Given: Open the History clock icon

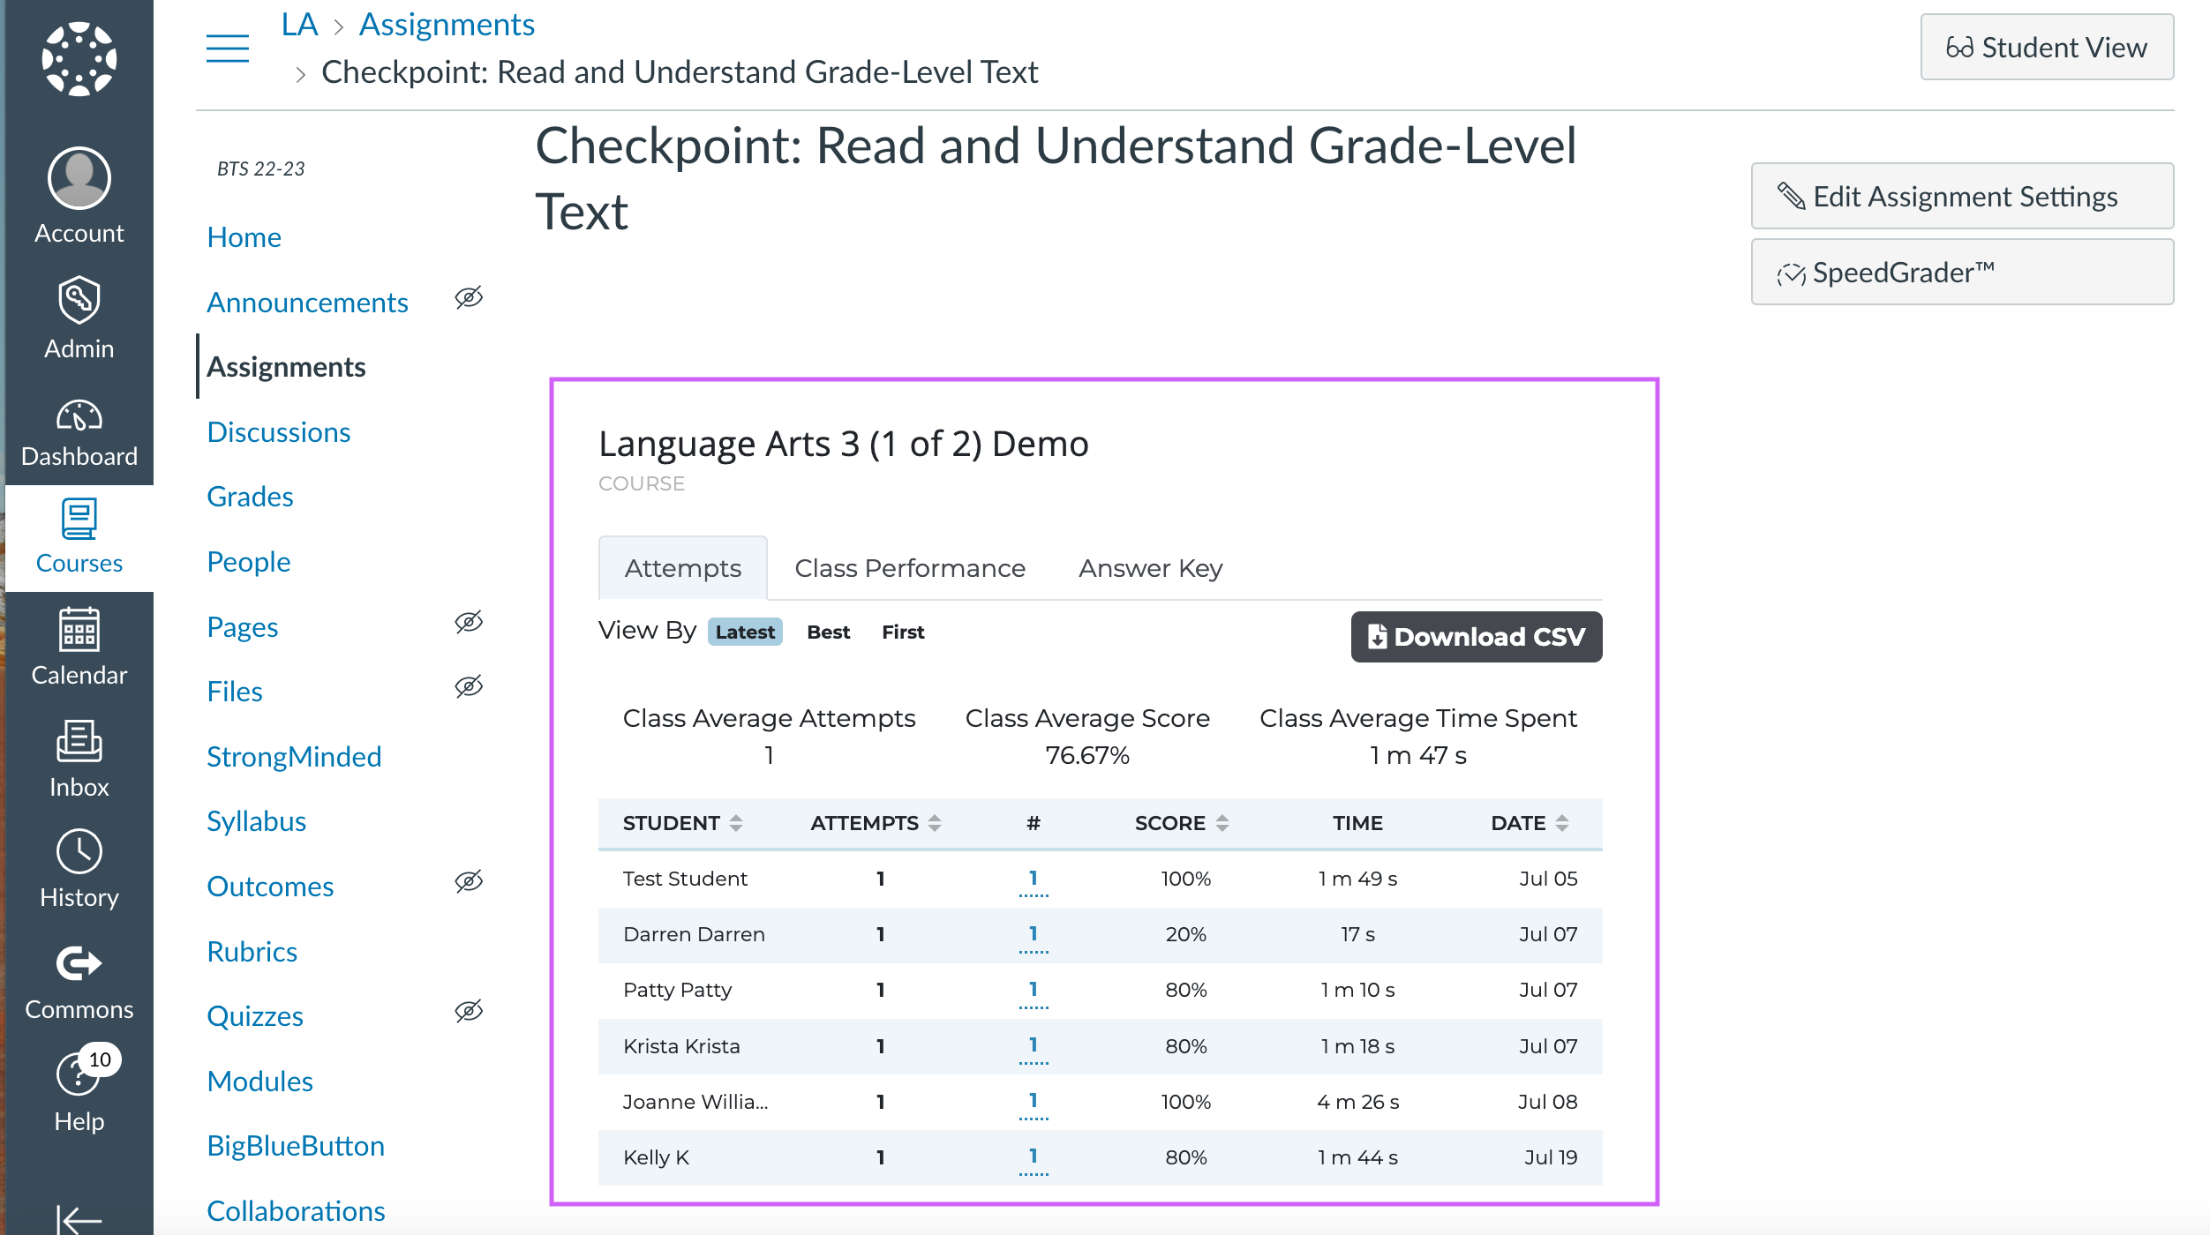Looking at the screenshot, I should tap(79, 852).
